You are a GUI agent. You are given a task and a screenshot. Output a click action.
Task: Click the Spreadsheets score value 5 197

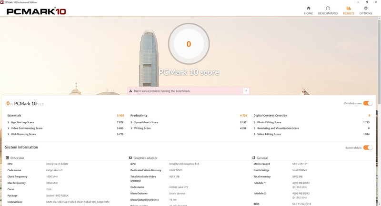[x=243, y=122]
